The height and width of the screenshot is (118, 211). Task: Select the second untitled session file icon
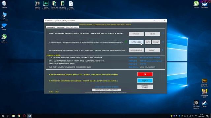[x=63, y=5]
